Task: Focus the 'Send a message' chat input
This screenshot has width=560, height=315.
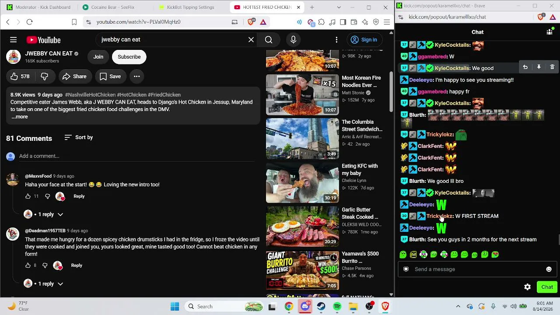Action: pos(477,269)
